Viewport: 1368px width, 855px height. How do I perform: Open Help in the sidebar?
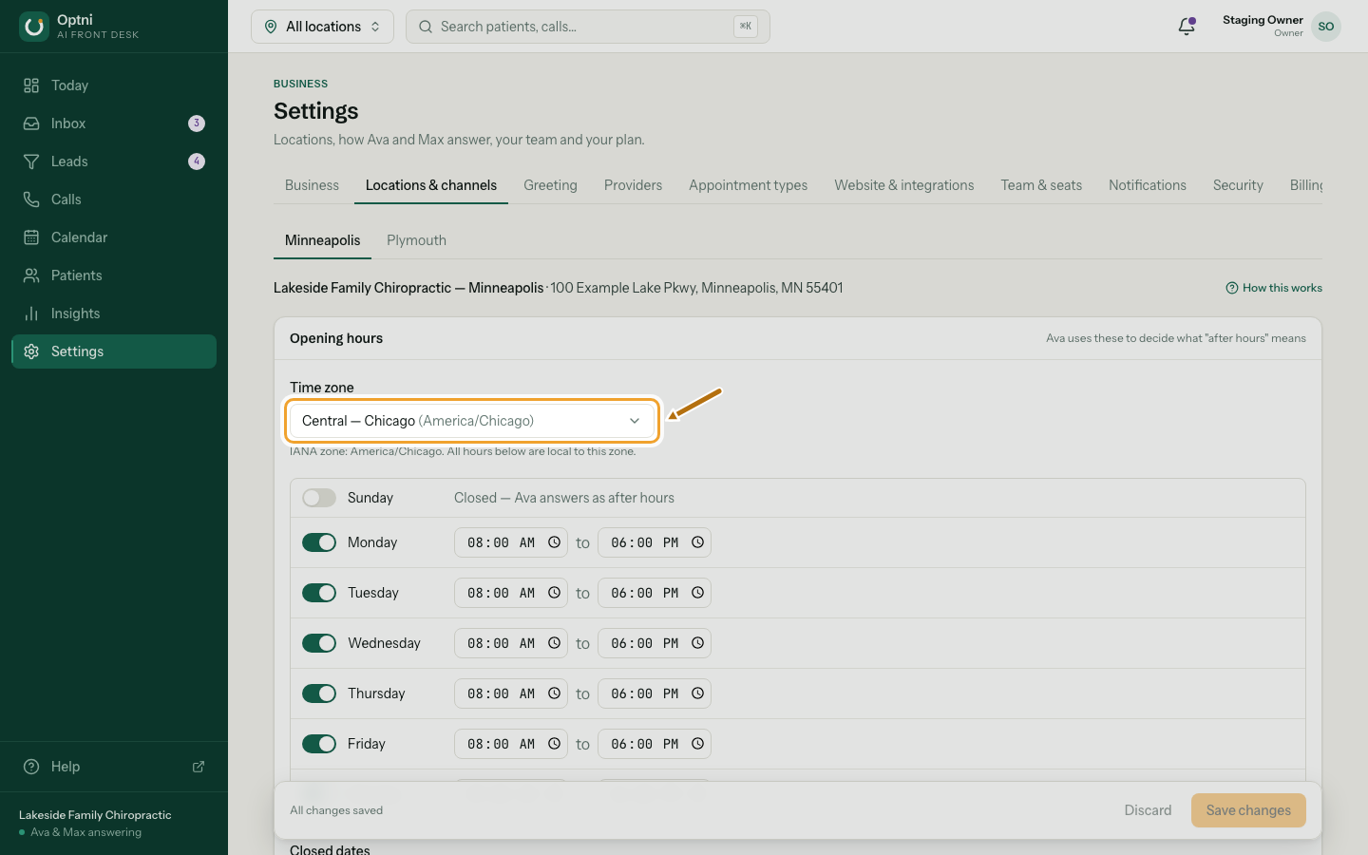[x=114, y=767]
